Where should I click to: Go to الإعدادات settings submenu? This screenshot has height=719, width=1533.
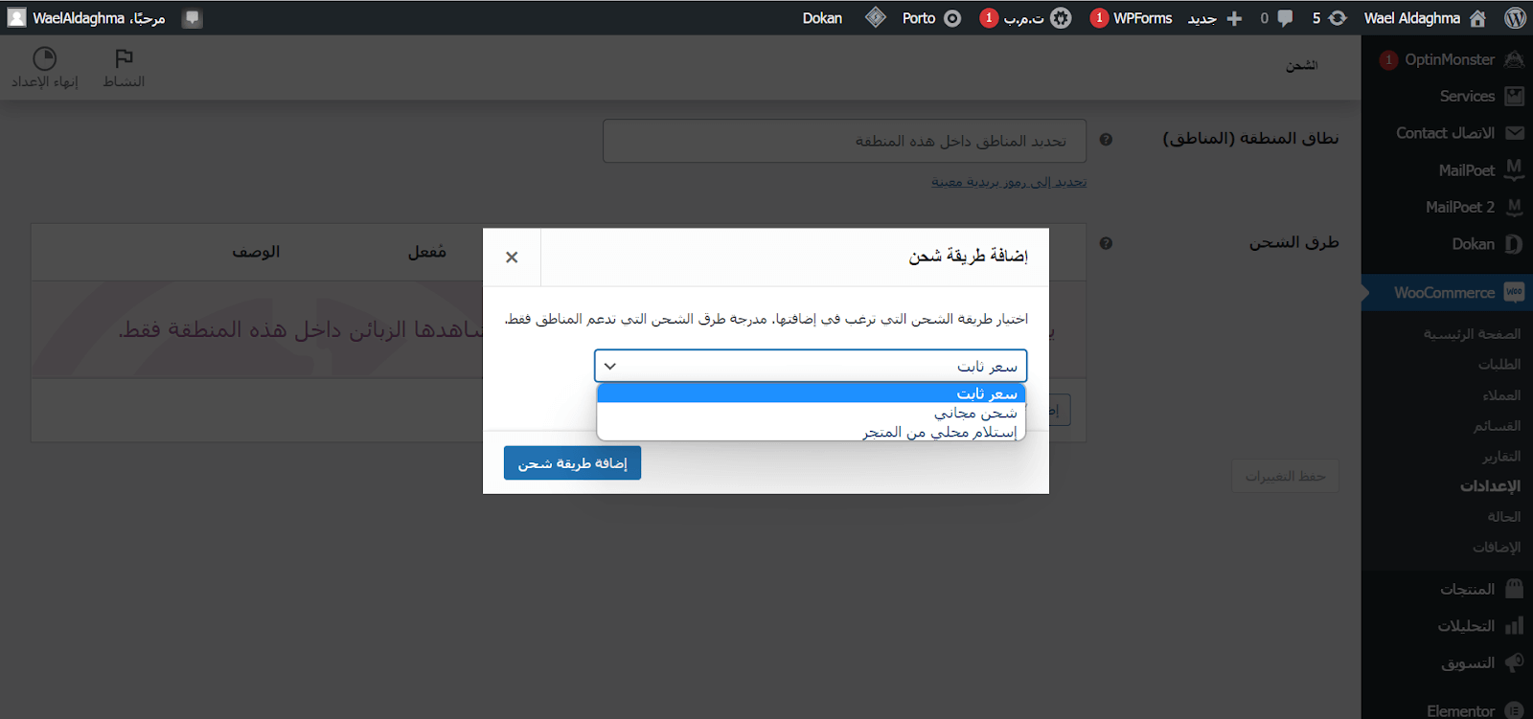pyautogui.click(x=1490, y=485)
